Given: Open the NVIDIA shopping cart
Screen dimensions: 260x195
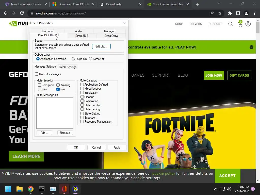Looking at the screenshot, I should [240, 24].
